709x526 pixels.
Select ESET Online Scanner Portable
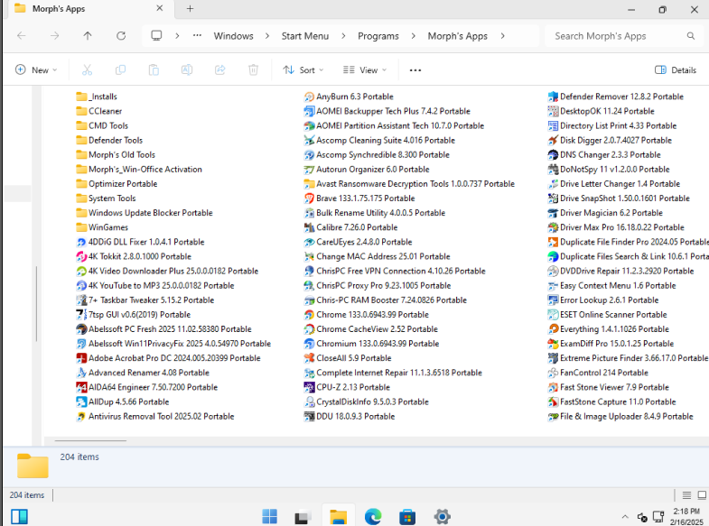[x=607, y=315]
